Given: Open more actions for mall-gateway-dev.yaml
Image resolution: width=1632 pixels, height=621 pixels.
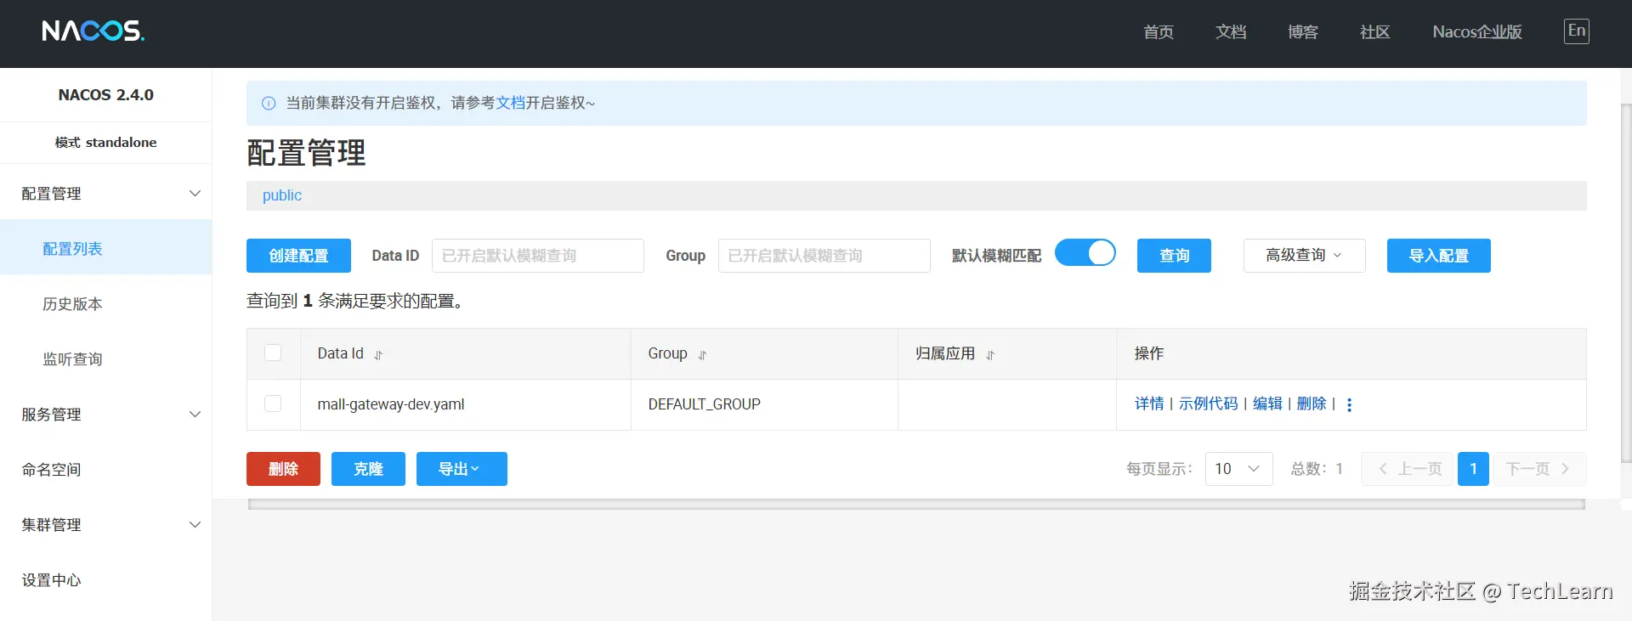Looking at the screenshot, I should (x=1349, y=404).
